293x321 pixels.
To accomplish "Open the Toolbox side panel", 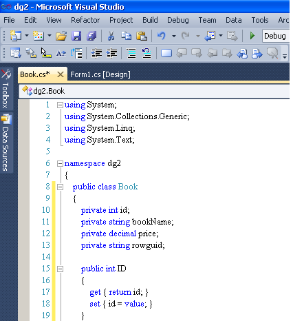I will [x=6, y=89].
